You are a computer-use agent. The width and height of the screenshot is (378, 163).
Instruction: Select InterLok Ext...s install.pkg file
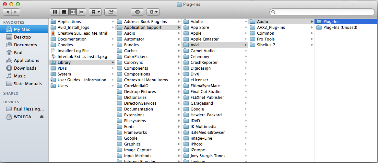coord(82,56)
